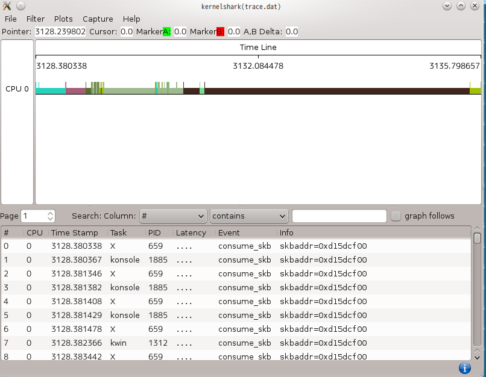Click the X11 window menu icon in title bar

coord(7,5)
